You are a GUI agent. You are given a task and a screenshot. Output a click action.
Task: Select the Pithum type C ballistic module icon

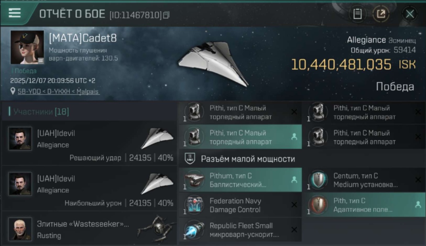click(x=194, y=180)
